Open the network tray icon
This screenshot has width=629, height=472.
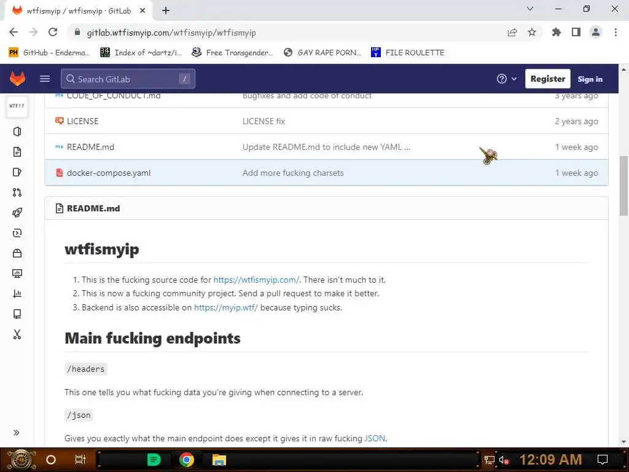coord(489,460)
